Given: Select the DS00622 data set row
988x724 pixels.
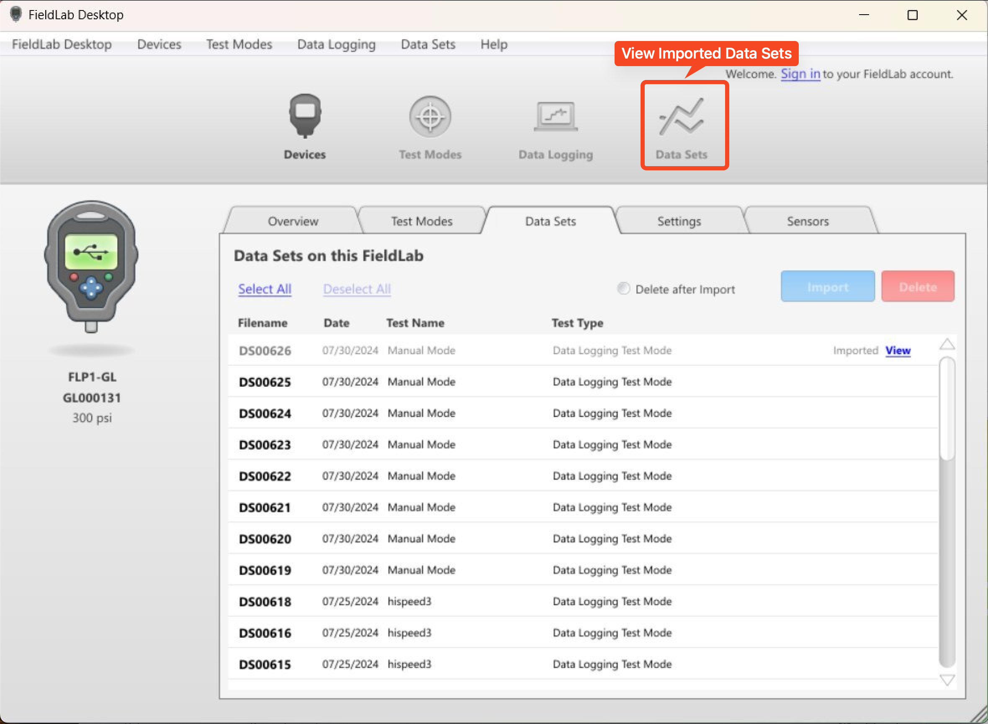Looking at the screenshot, I should (x=583, y=475).
